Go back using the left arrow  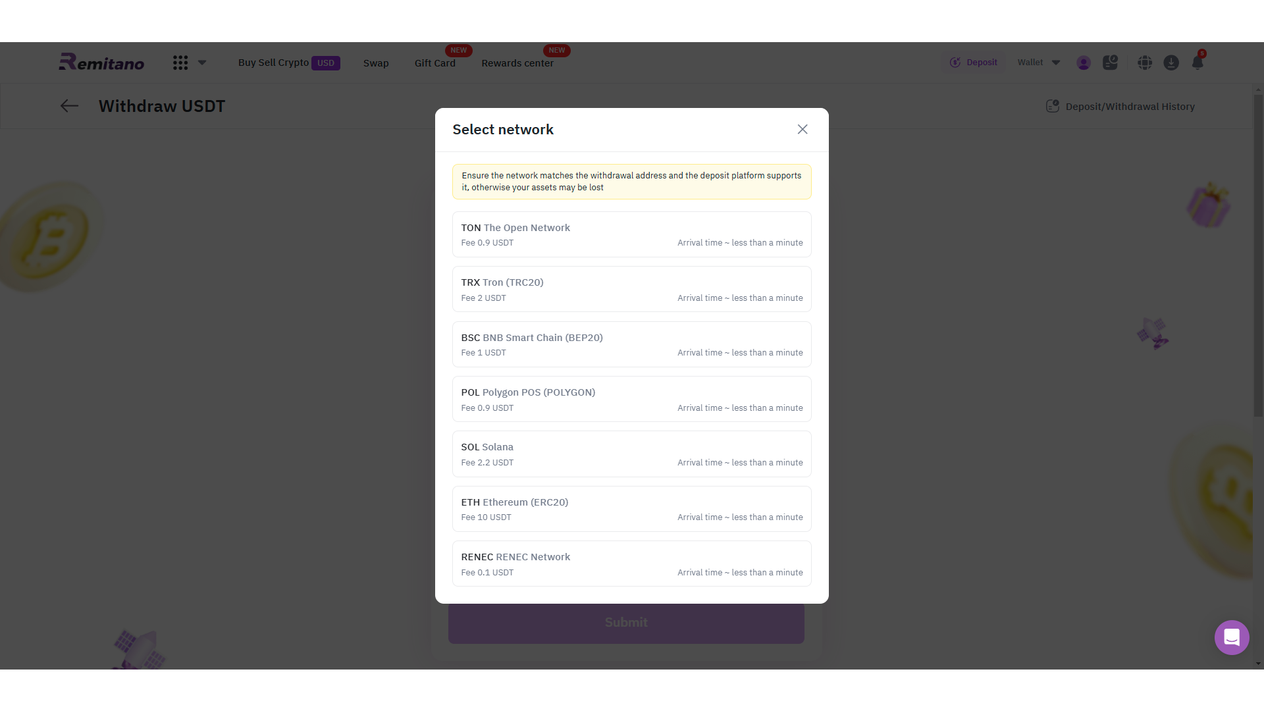click(69, 106)
